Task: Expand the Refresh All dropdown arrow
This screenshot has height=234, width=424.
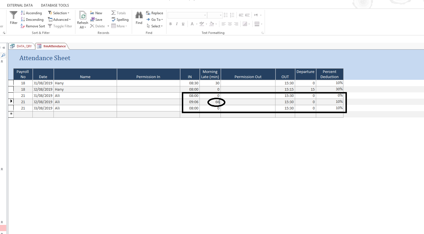Action: [x=85, y=27]
